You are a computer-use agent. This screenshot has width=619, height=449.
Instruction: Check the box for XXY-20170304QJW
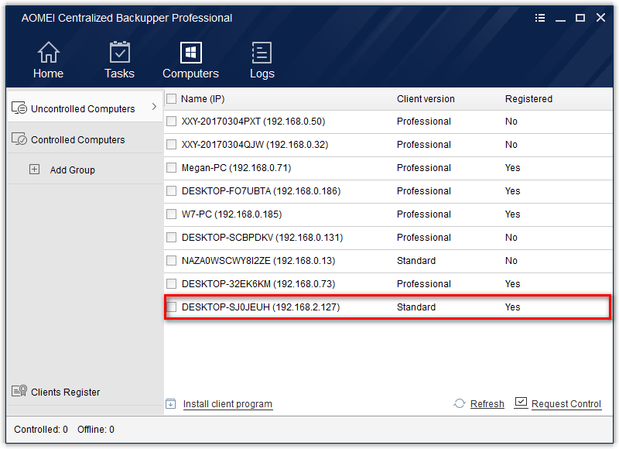[171, 145]
